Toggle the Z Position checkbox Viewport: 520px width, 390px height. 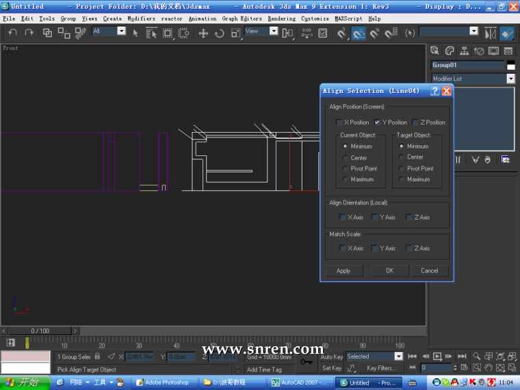pos(415,122)
